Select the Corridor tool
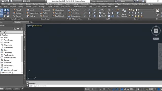The width and height of the screenshot is (162, 91). tap(44, 16)
